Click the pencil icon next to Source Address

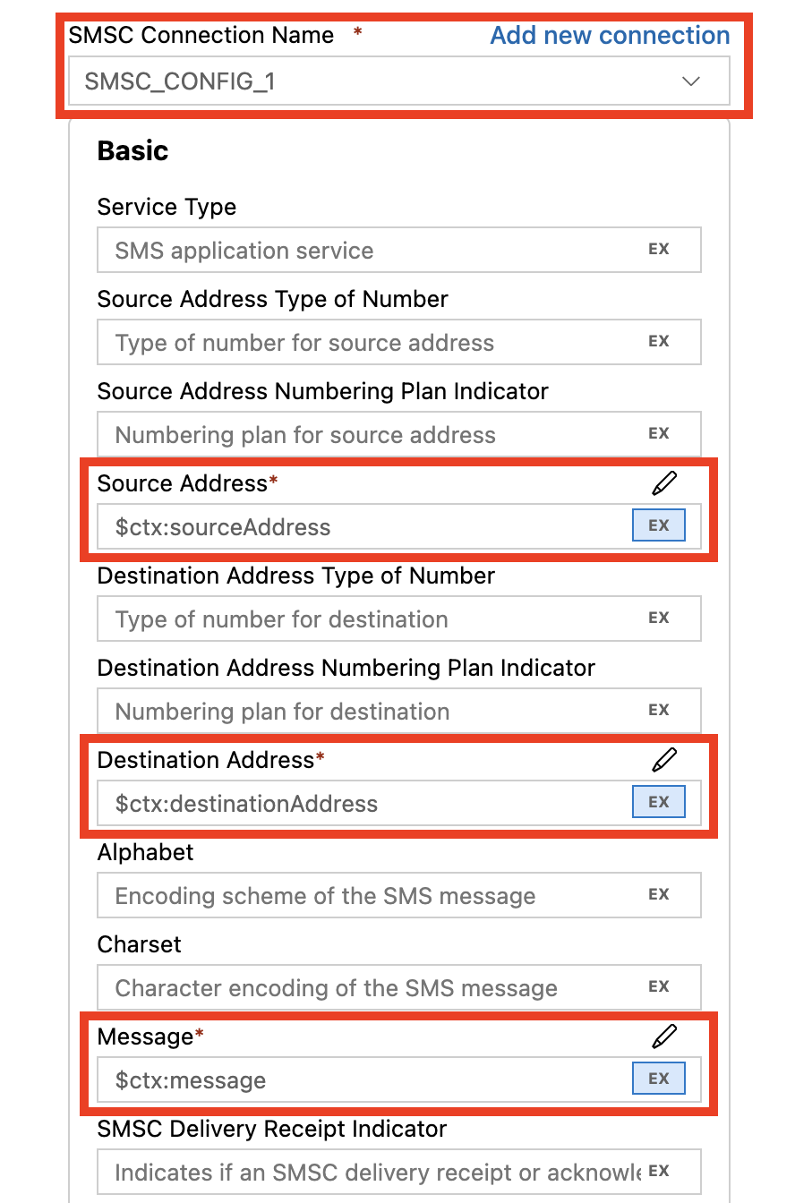click(663, 483)
